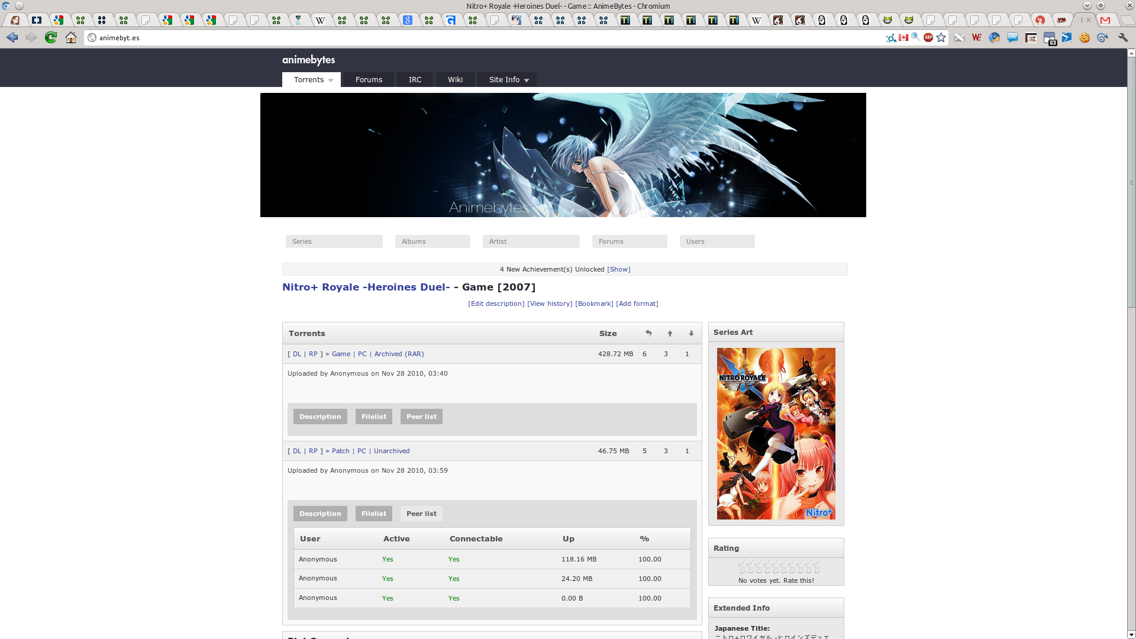The width and height of the screenshot is (1136, 639).
Task: Open the red W: extension icon
Action: (977, 38)
